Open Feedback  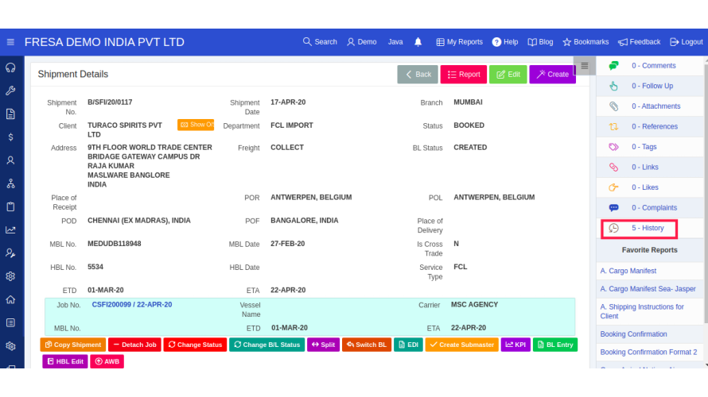tap(639, 42)
